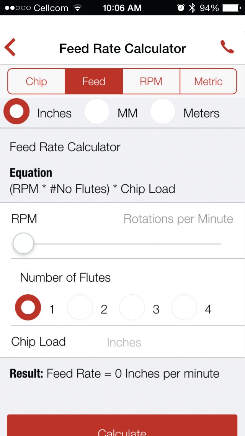Select 3 flutes radio button
This screenshot has height=436, width=245.
(132, 307)
